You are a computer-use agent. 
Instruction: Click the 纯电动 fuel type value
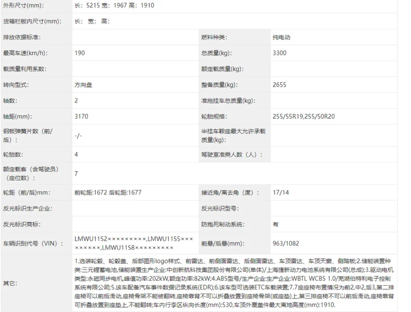(281, 37)
